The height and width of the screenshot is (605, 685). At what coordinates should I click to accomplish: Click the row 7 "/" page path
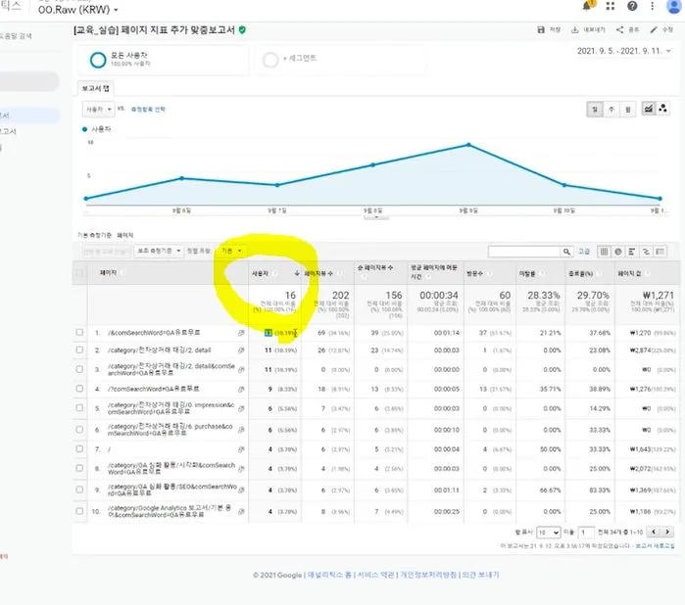point(109,449)
